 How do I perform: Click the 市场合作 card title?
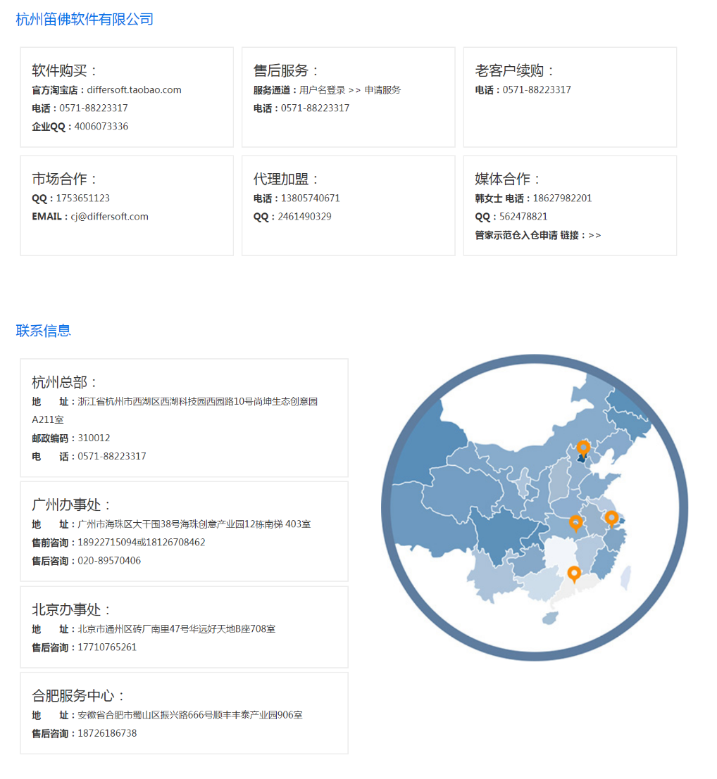pyautogui.click(x=64, y=179)
